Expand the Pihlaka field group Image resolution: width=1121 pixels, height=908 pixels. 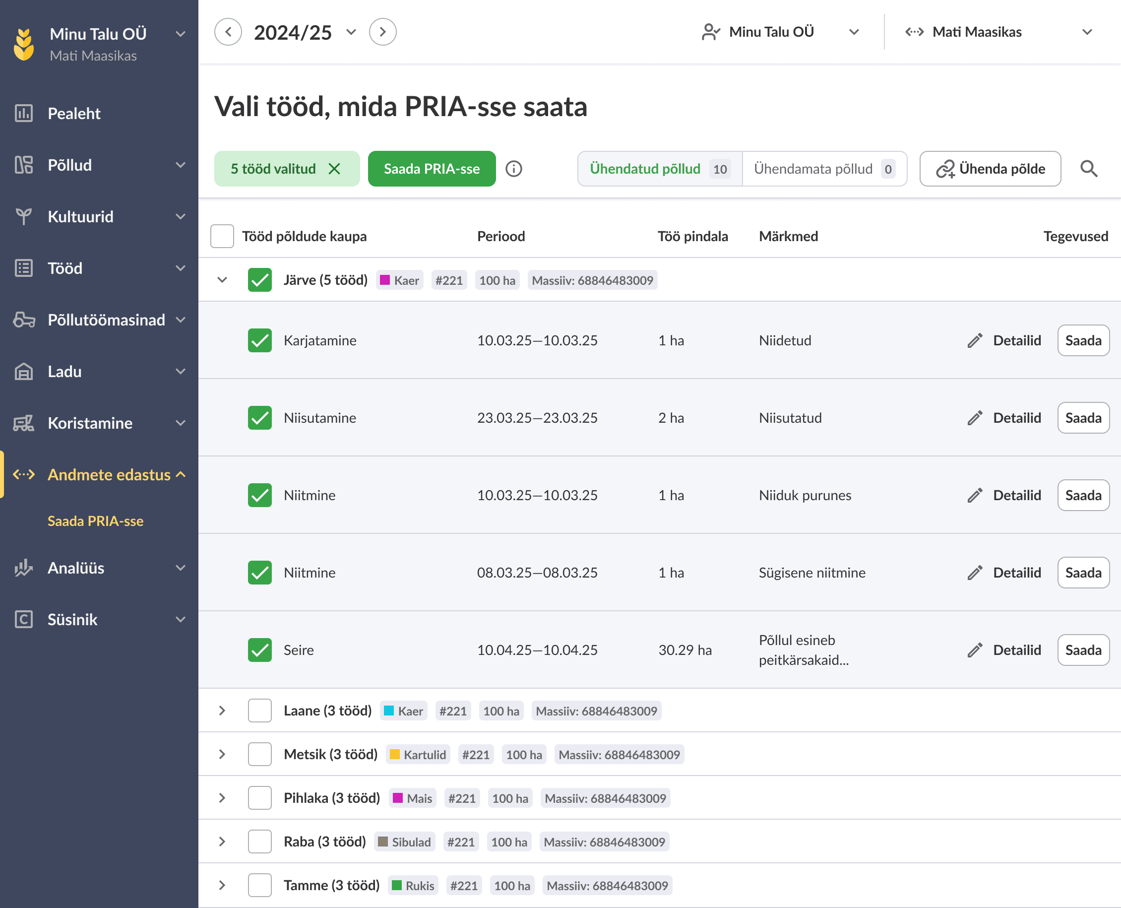tap(222, 798)
